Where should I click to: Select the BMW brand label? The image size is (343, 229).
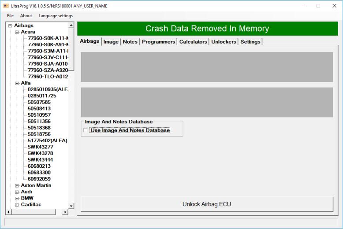(x=27, y=198)
